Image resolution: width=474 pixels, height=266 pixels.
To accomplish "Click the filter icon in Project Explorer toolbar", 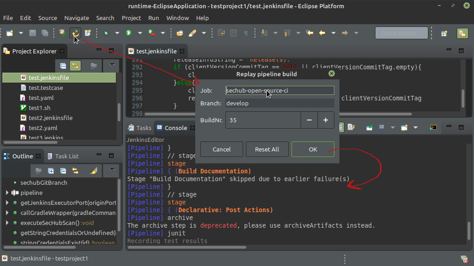I will (94, 66).
